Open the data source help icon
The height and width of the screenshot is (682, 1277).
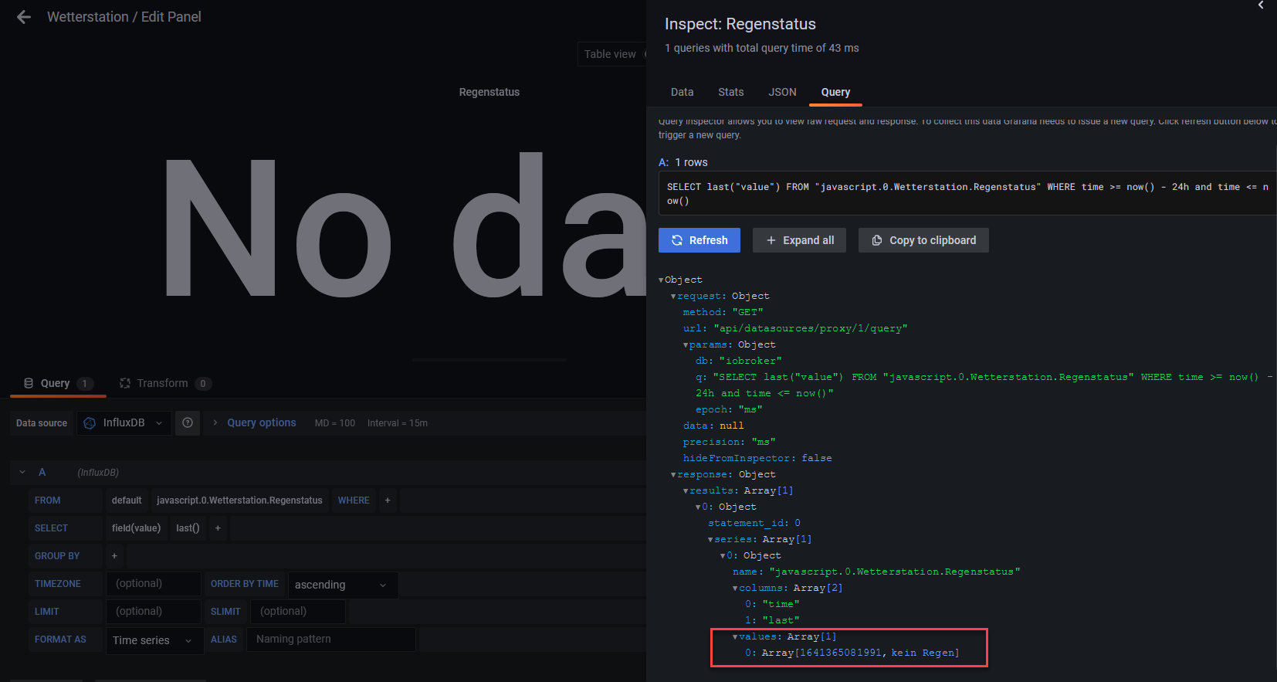point(188,422)
